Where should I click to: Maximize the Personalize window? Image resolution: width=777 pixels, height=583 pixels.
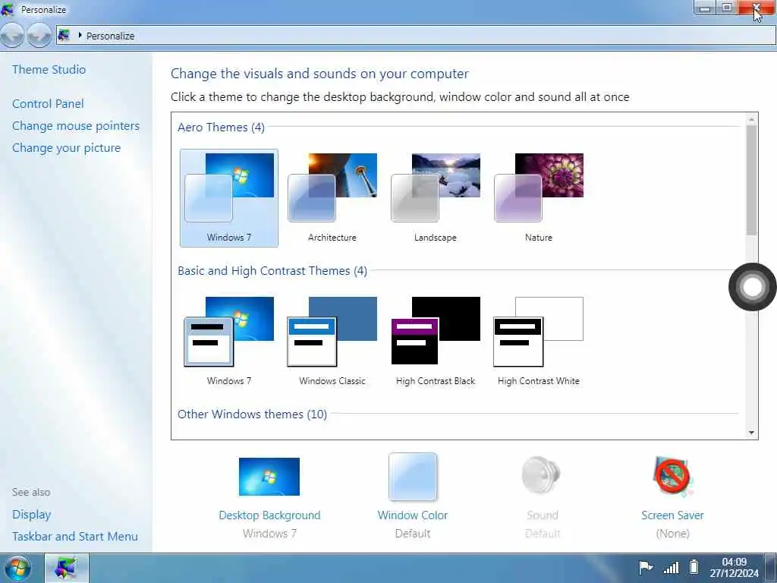click(727, 8)
